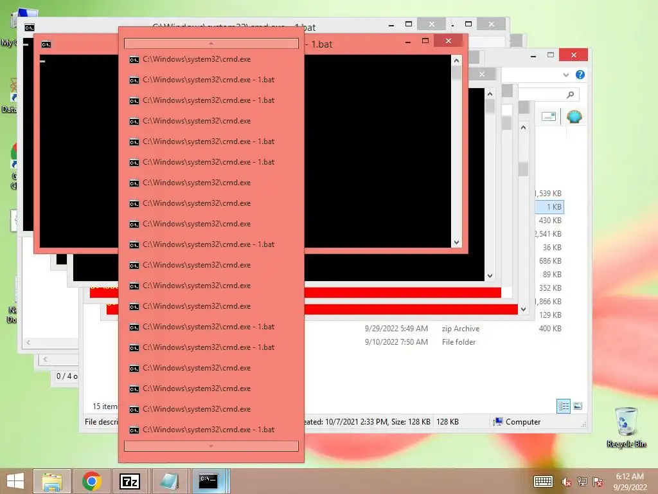Select the file row showing 1 KB
The image size is (658, 494).
coord(550,207)
